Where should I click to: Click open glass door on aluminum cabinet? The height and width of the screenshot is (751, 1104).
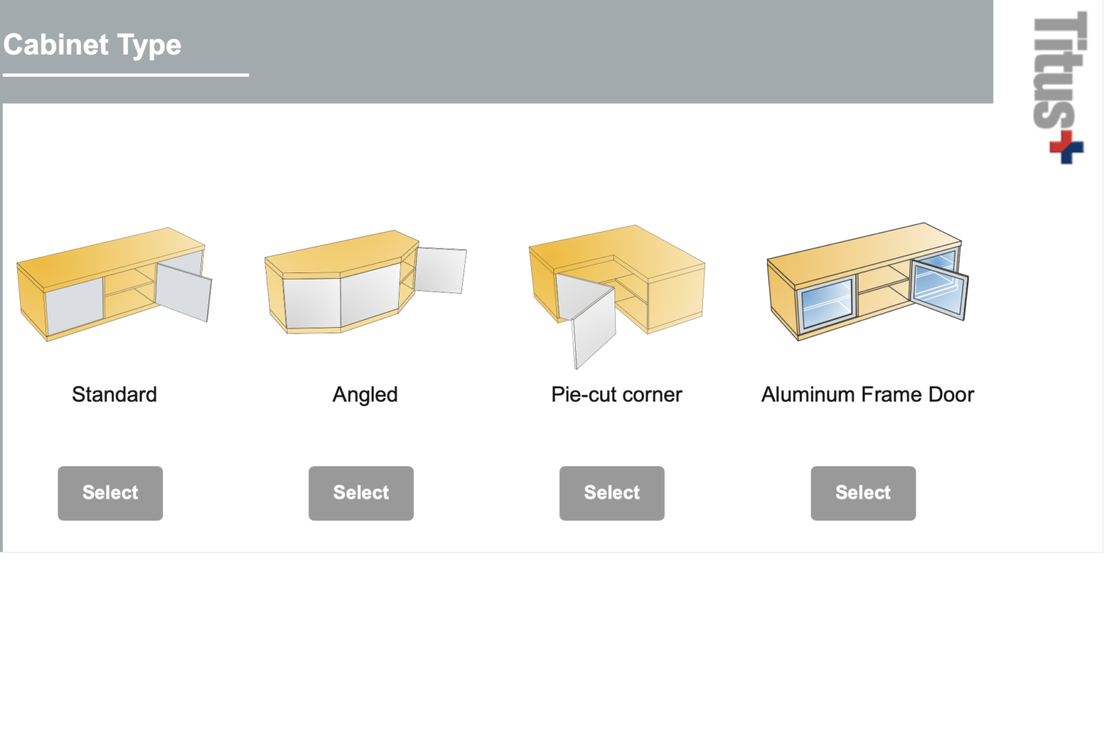(x=939, y=289)
